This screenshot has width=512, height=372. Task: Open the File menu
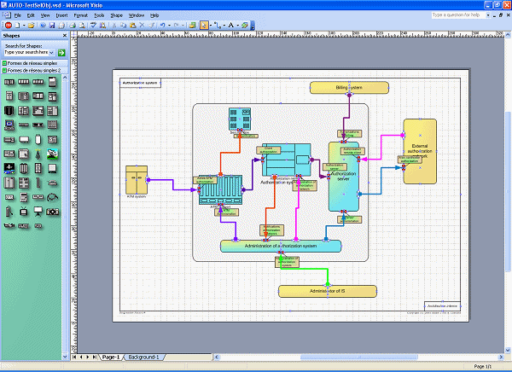pos(17,15)
